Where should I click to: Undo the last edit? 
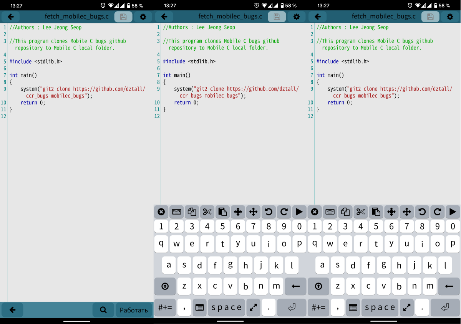[269, 212]
